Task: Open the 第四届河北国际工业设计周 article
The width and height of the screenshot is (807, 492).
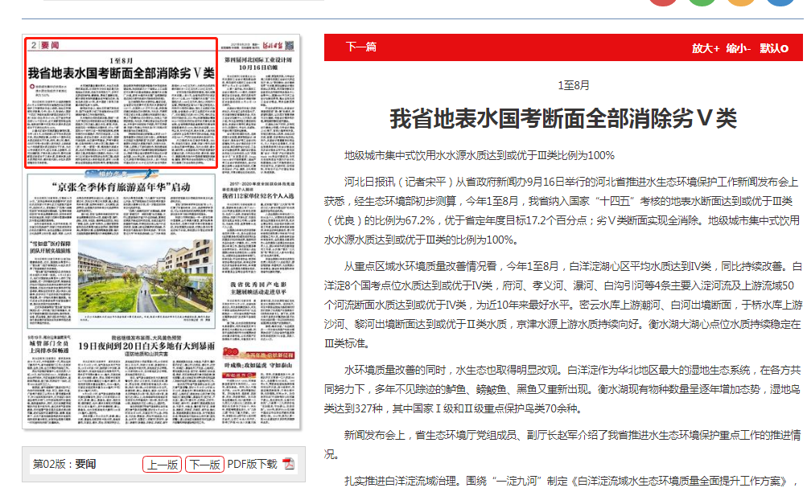Action: point(258,64)
